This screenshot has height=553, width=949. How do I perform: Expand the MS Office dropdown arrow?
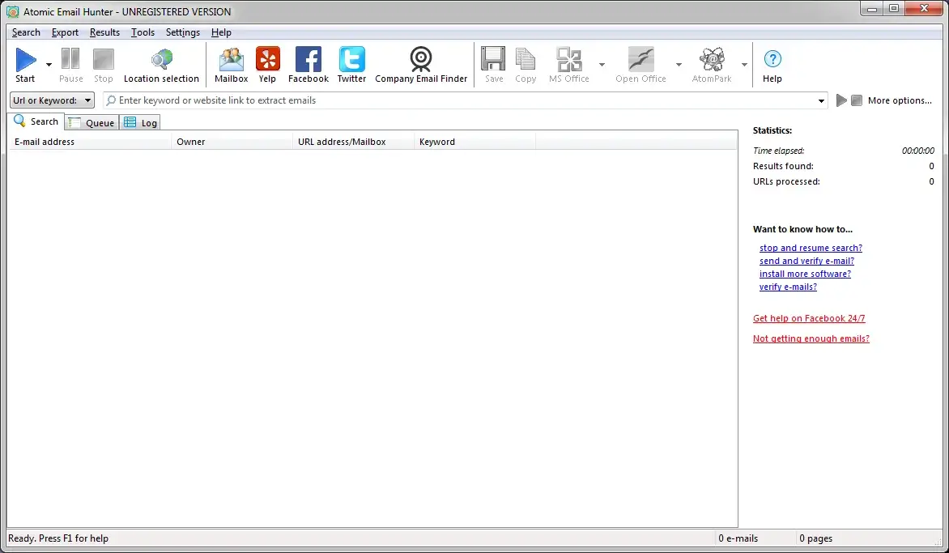(602, 64)
